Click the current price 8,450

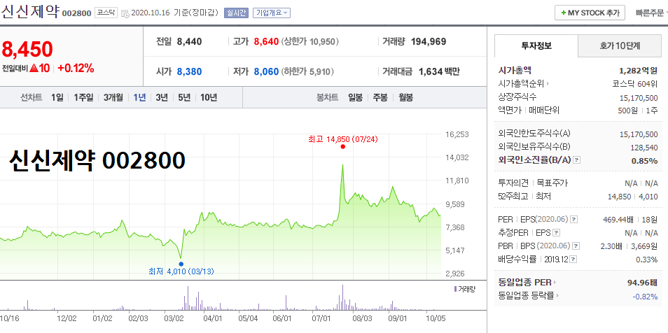tap(27, 50)
